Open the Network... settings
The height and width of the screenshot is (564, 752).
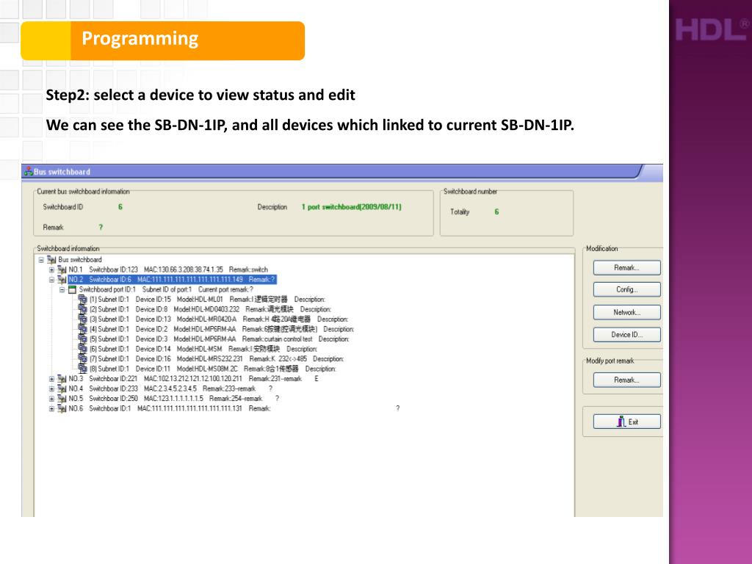coord(627,312)
